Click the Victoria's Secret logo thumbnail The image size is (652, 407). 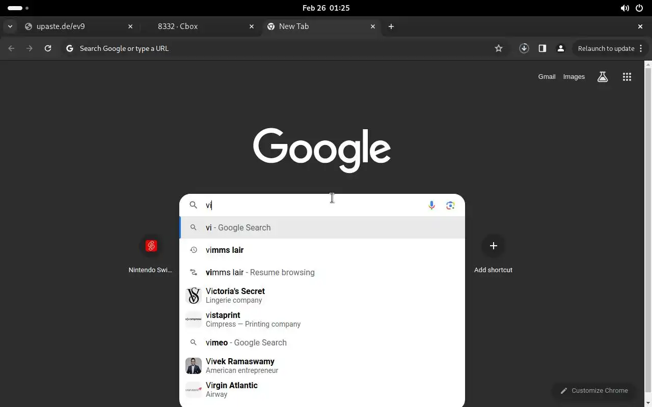tap(194, 296)
